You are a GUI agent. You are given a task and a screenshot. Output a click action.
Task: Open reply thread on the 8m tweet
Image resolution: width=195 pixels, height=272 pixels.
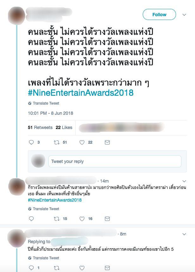point(31,268)
